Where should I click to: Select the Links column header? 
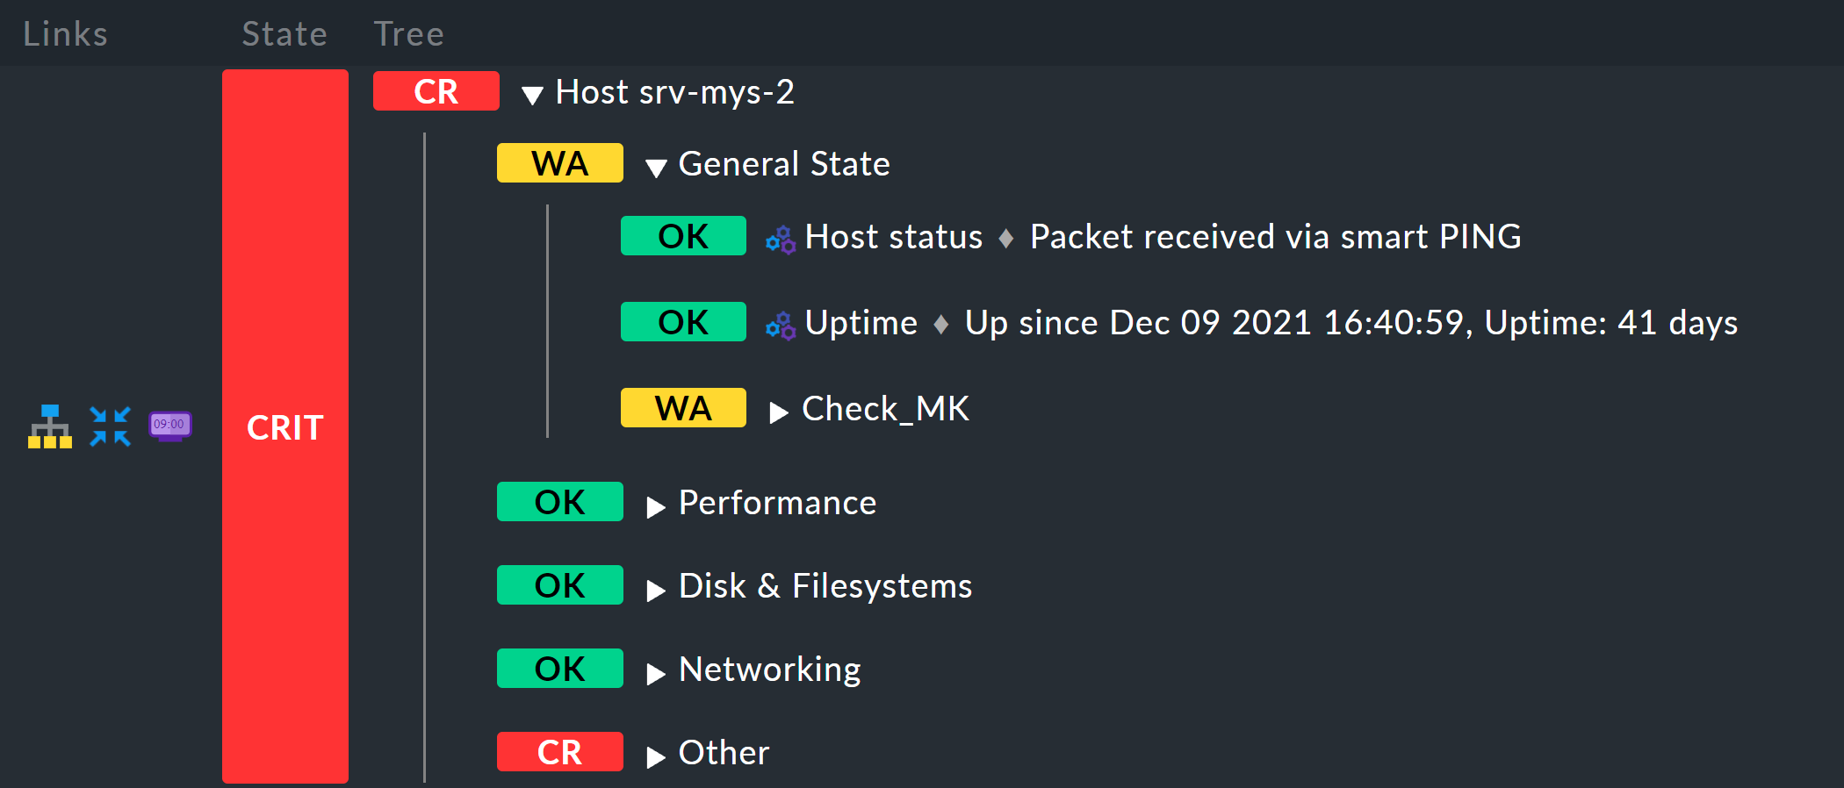point(65,33)
